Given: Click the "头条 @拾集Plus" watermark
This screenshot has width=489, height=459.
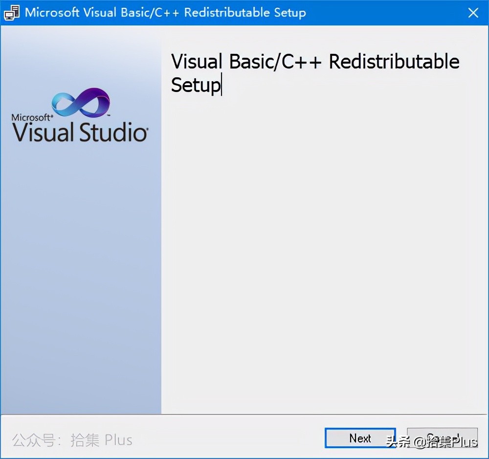Looking at the screenshot, I should (431, 442).
